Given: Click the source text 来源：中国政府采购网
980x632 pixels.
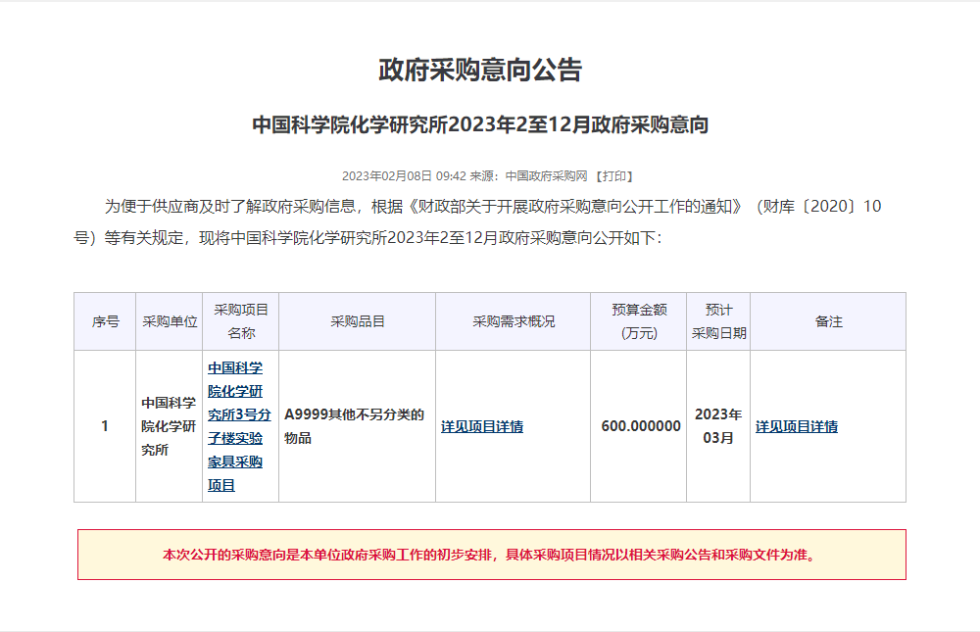Looking at the screenshot, I should pyautogui.click(x=529, y=176).
